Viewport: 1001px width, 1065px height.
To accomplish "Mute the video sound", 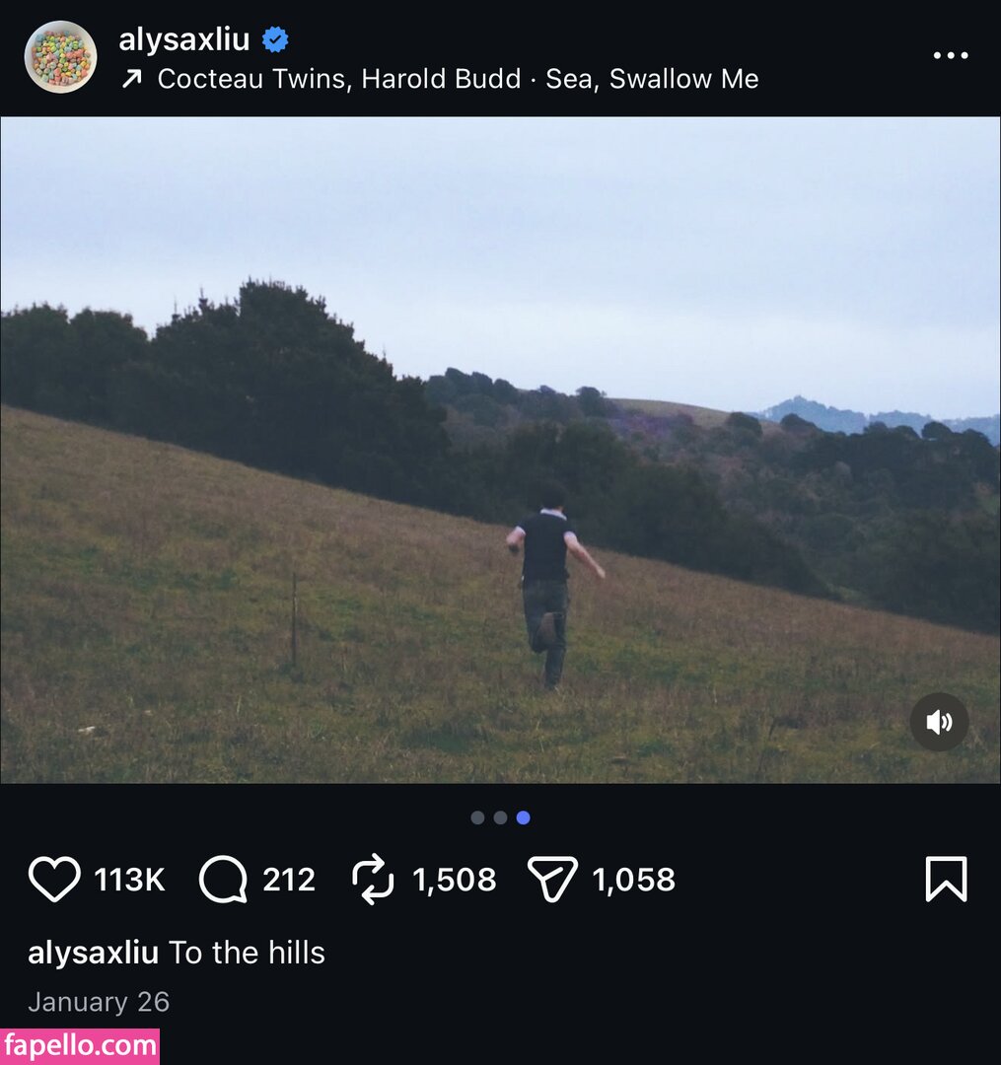I will [x=939, y=723].
